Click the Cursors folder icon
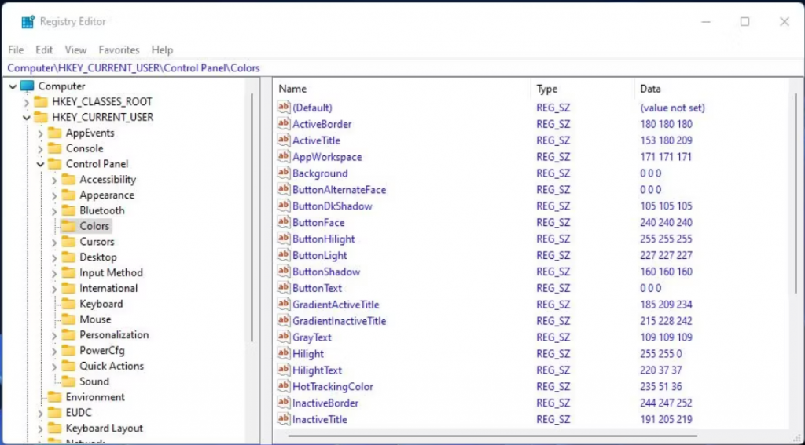Screen dimensions: 805x445 [68, 242]
